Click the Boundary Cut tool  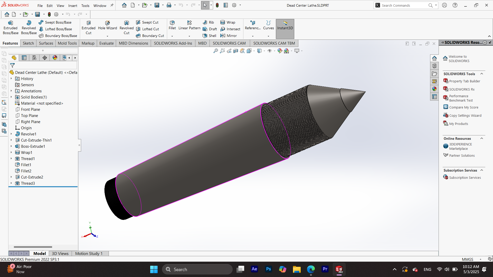pyautogui.click(x=150, y=36)
